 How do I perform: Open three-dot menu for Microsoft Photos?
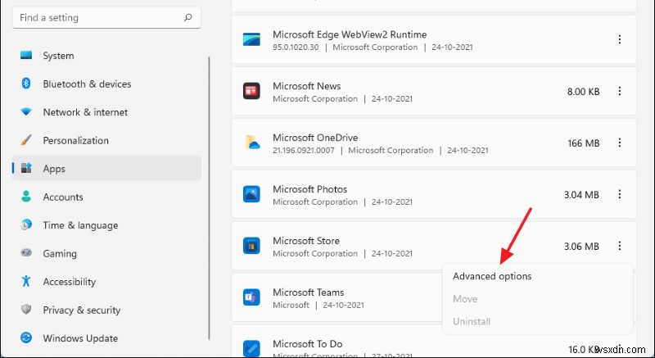pos(620,194)
